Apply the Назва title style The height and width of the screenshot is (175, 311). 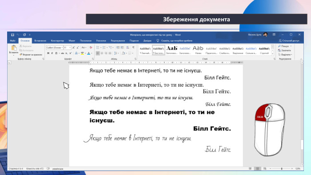(x=198, y=50)
